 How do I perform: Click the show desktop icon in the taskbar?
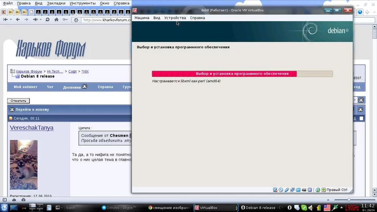point(14,207)
